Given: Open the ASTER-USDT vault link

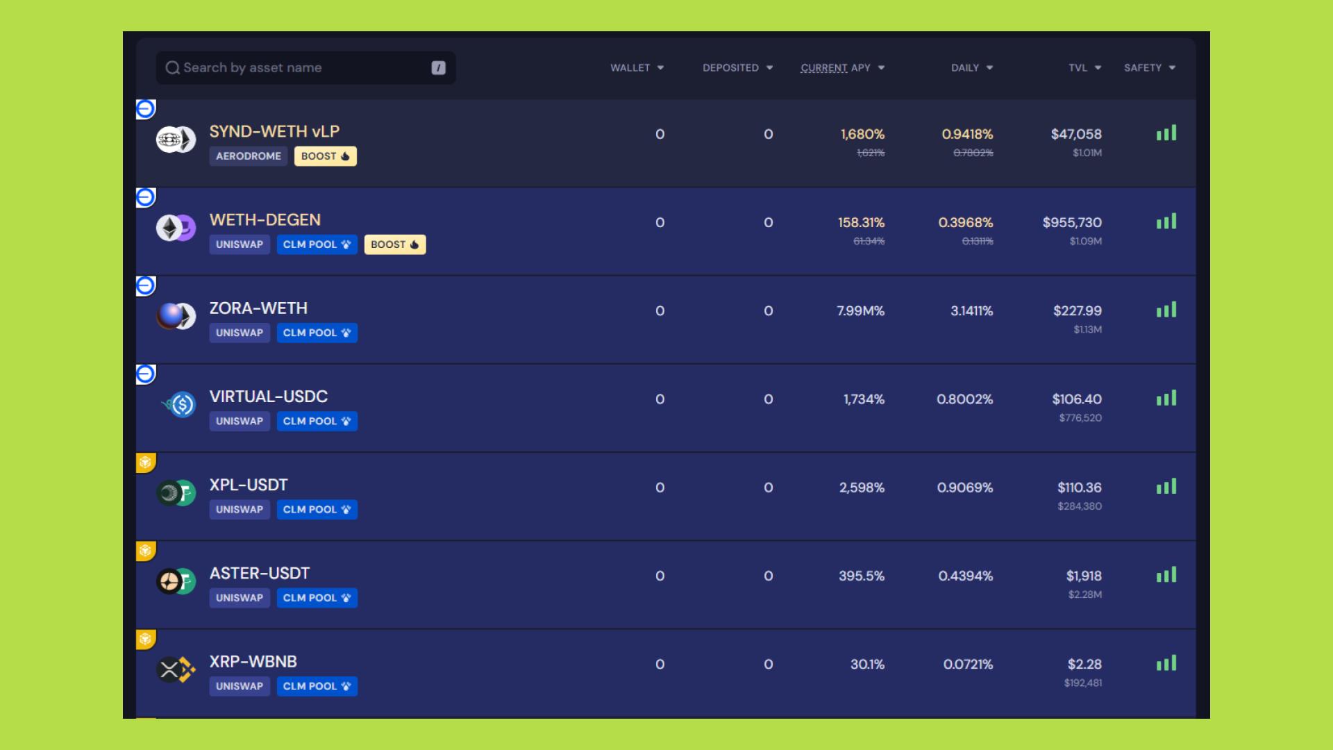Looking at the screenshot, I should coord(260,574).
